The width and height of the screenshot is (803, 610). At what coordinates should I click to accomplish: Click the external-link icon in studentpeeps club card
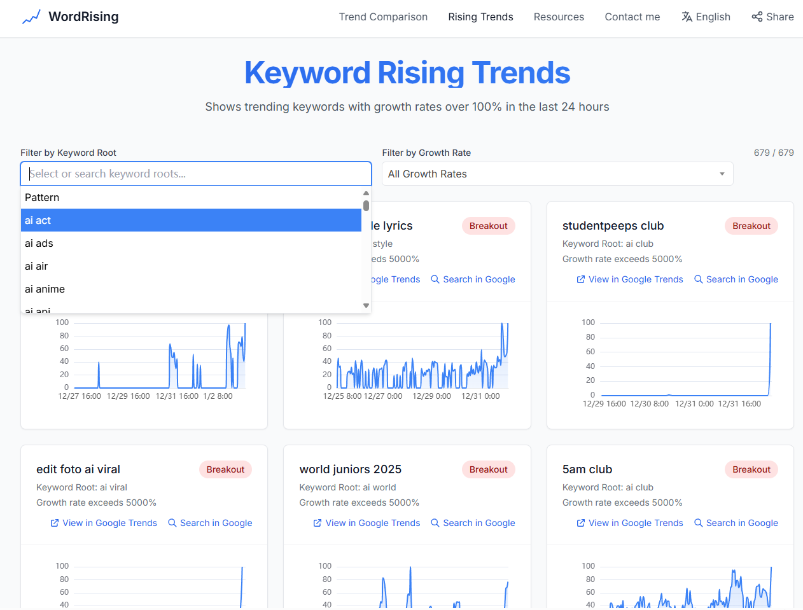581,279
